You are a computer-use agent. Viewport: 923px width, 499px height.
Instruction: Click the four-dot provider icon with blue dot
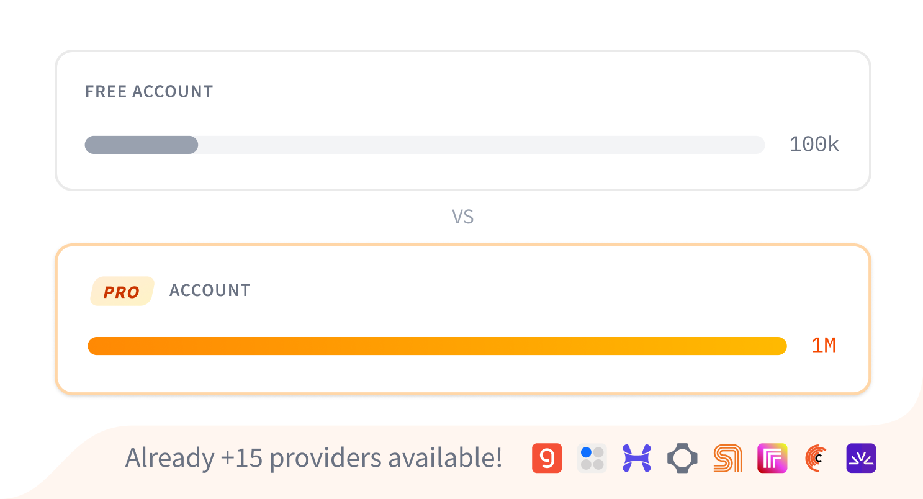(592, 459)
